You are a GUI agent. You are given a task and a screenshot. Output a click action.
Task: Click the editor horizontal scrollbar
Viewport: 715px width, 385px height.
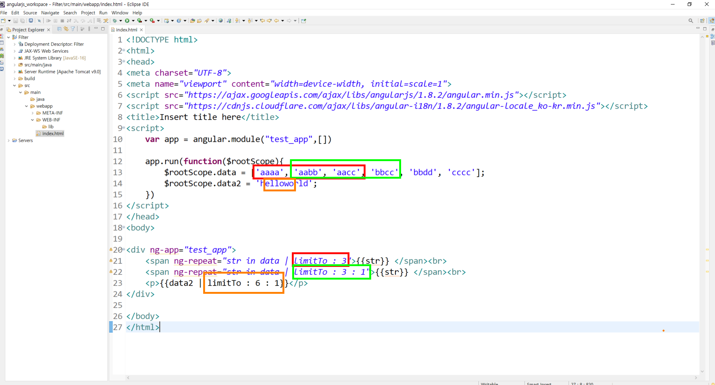point(412,378)
